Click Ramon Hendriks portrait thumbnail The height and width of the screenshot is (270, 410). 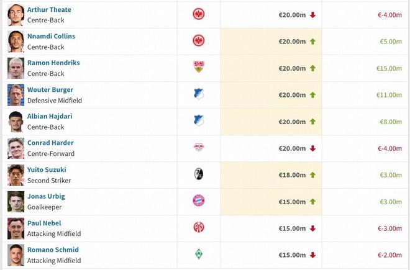16,68
